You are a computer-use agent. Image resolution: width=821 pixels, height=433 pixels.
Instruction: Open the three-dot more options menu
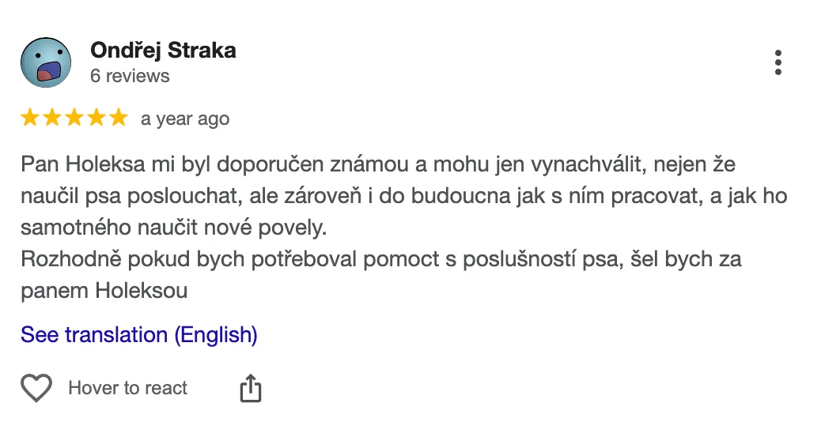pos(778,62)
